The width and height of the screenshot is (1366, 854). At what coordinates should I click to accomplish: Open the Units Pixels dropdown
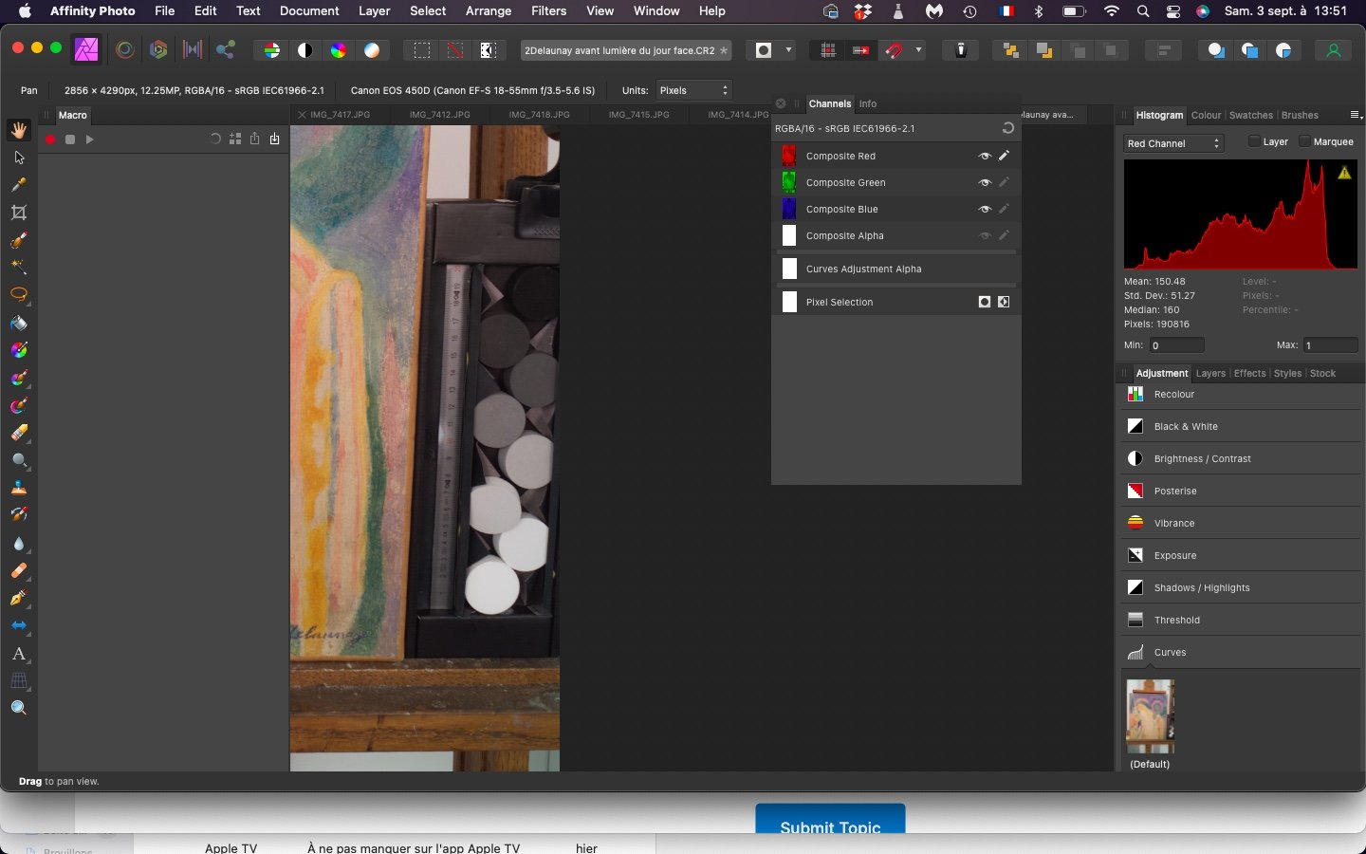click(694, 90)
